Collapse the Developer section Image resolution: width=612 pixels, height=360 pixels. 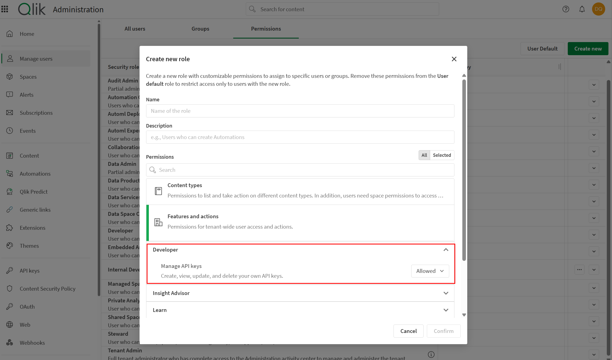point(446,249)
